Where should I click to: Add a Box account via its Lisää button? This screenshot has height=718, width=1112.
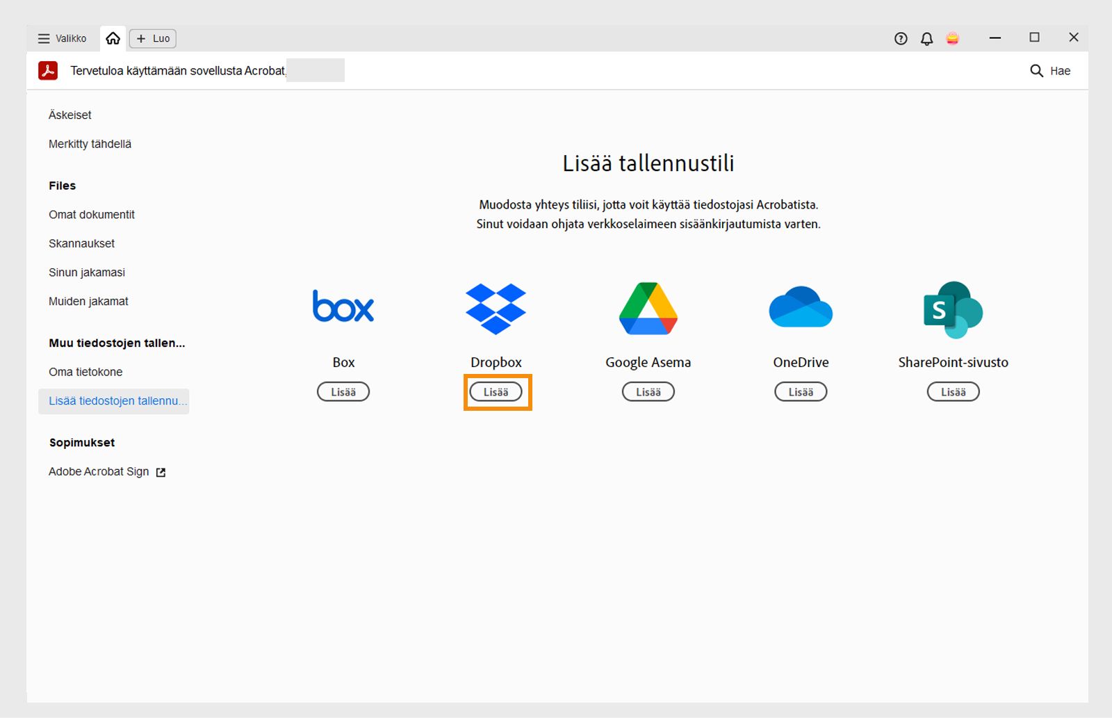(x=343, y=391)
